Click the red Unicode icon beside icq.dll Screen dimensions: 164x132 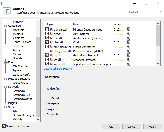[x=51, y=60]
